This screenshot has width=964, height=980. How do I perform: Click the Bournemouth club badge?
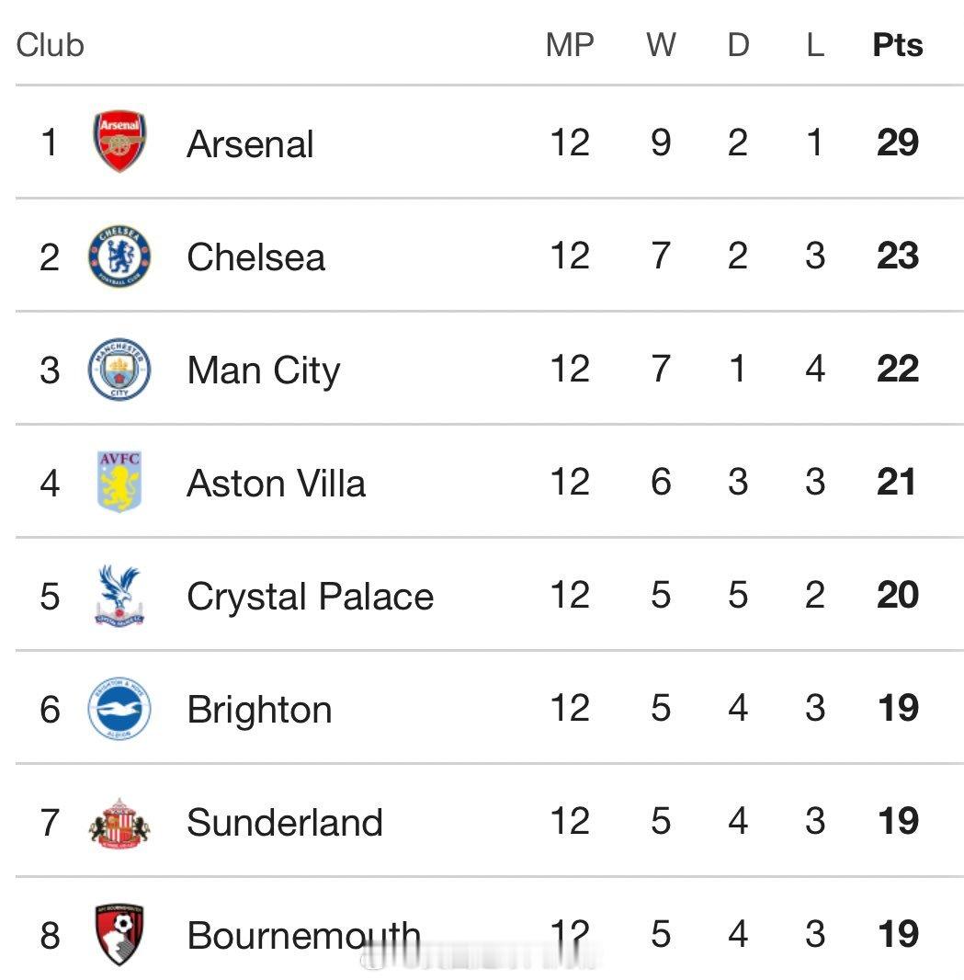[x=119, y=935]
